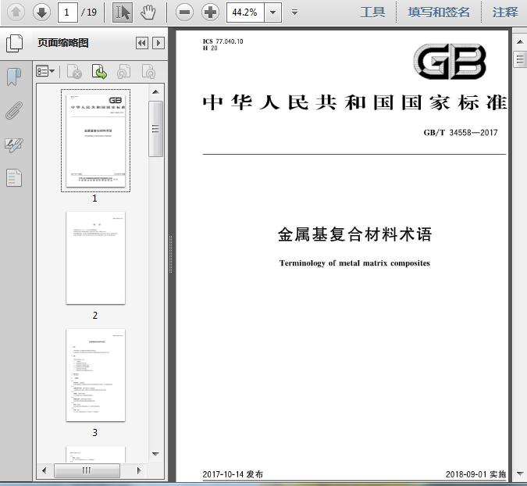Zoom out with the minus button
The image size is (527, 486).
tap(184, 13)
